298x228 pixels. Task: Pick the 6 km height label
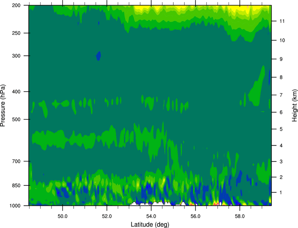tap(281, 112)
